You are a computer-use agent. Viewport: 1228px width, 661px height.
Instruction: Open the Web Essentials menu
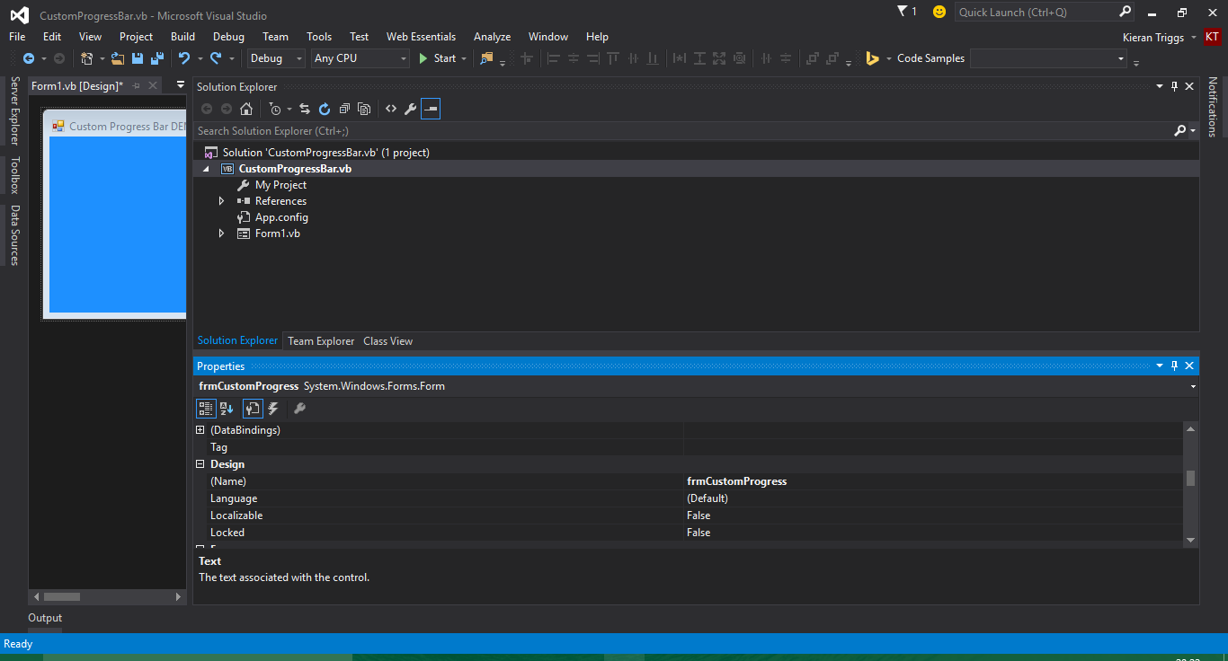pos(421,37)
